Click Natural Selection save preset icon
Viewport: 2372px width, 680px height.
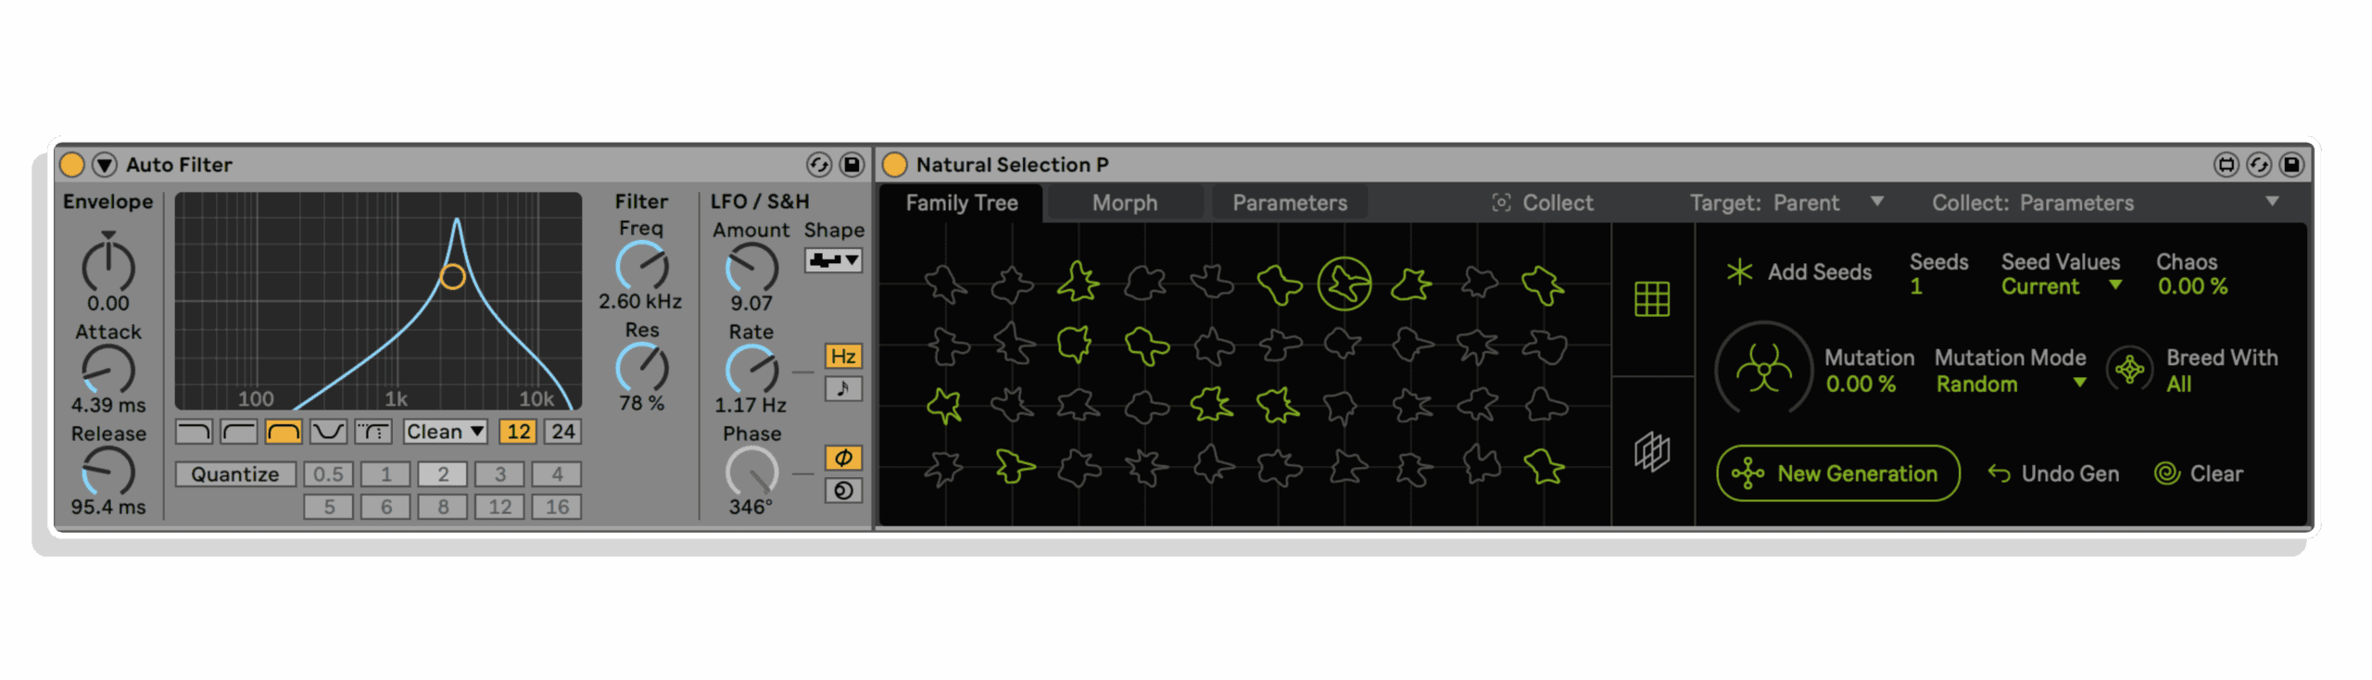tap(2291, 165)
